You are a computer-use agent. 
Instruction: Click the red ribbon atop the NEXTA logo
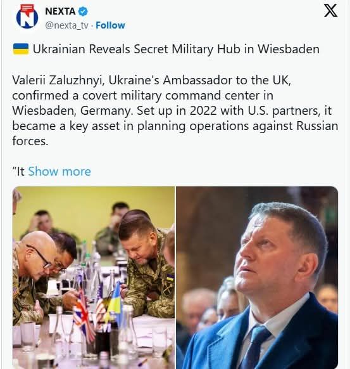(27, 9)
